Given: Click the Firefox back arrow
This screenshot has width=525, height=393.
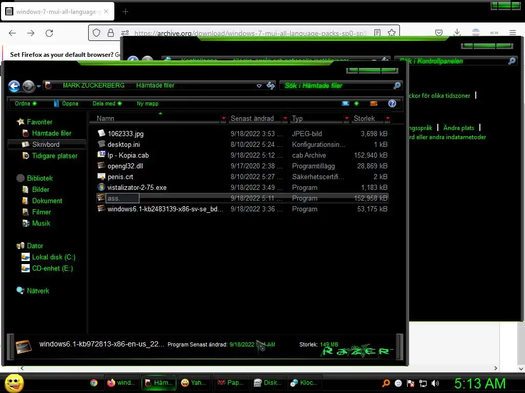Looking at the screenshot, I should (12, 33).
